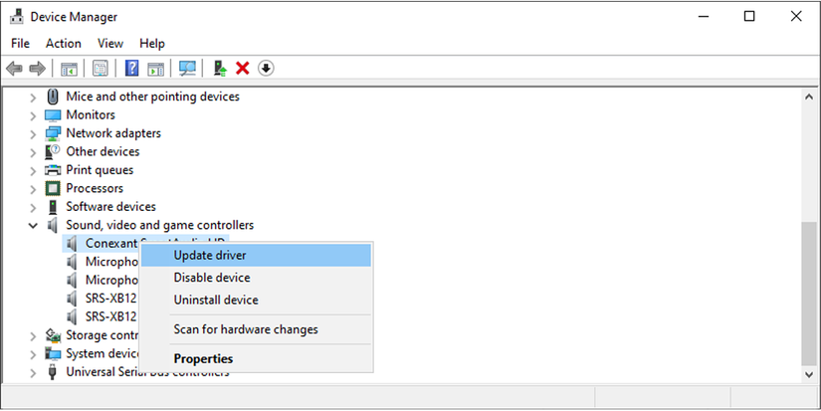Expand the Network adapters node

point(33,134)
